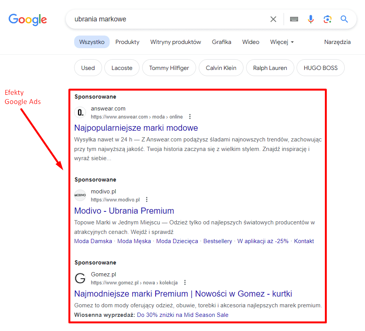Click the Google logo

pyautogui.click(x=28, y=19)
